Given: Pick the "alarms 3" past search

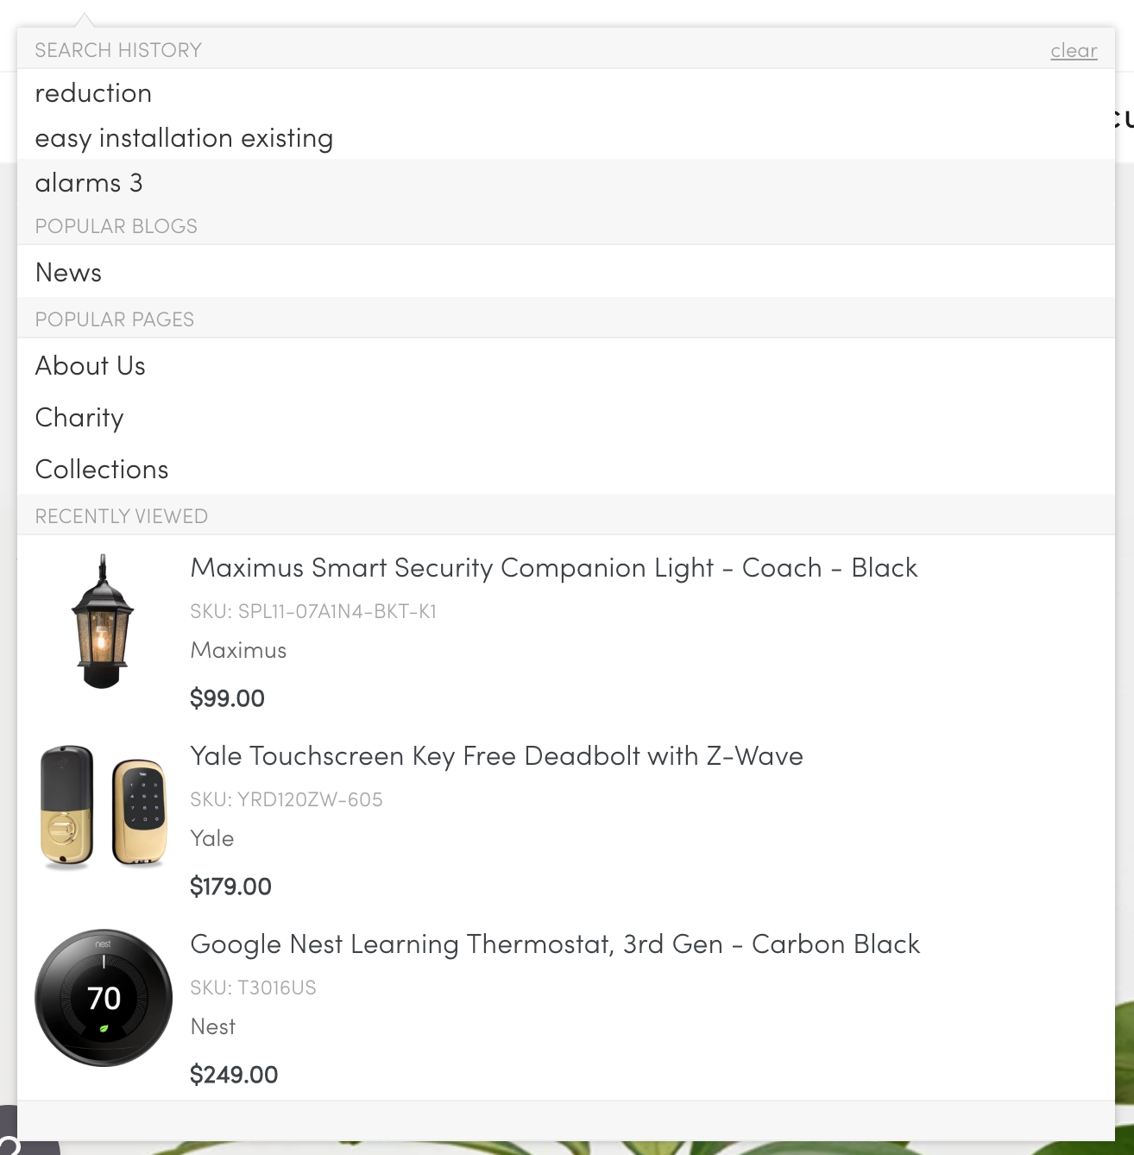Looking at the screenshot, I should [x=89, y=183].
